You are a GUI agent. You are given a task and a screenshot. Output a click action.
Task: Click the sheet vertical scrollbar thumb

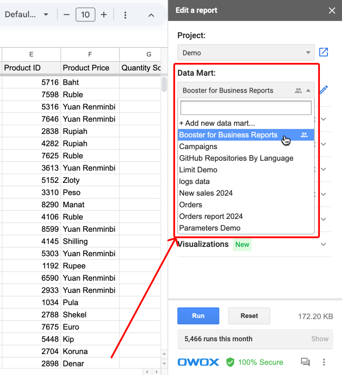[x=164, y=84]
